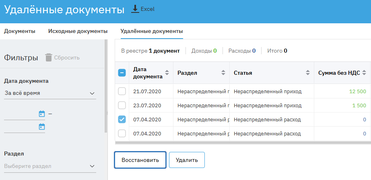This screenshot has width=371, height=180.
Task: Expand the За всё время date dropdown
Action: tap(50, 93)
